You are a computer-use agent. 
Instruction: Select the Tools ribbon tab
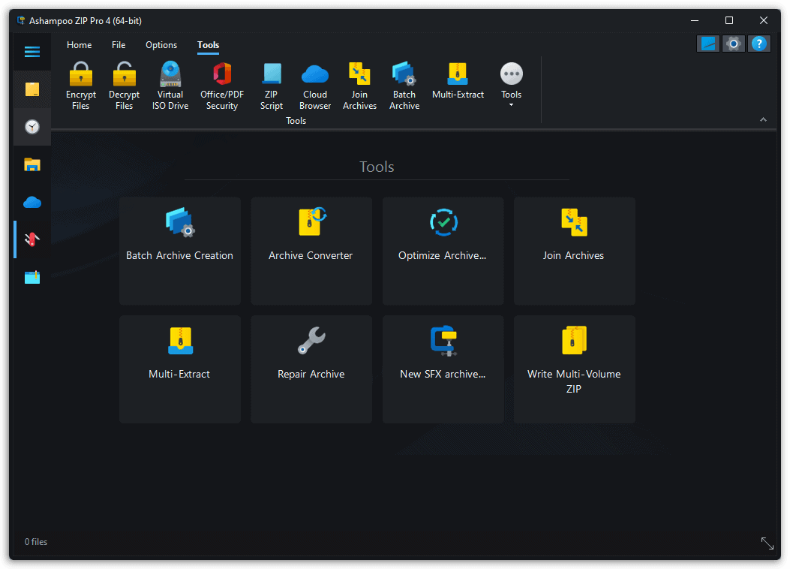(208, 45)
